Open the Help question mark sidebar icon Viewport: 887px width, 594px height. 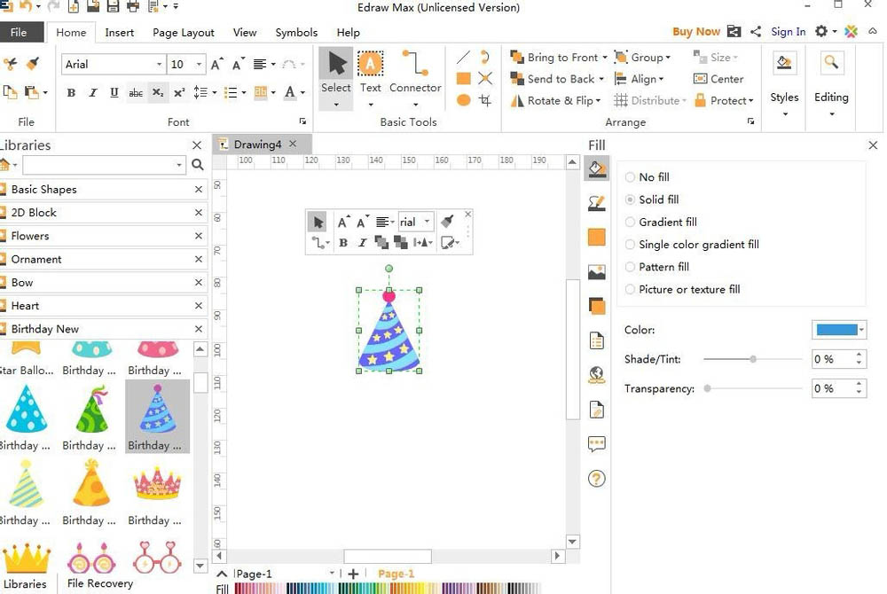597,480
